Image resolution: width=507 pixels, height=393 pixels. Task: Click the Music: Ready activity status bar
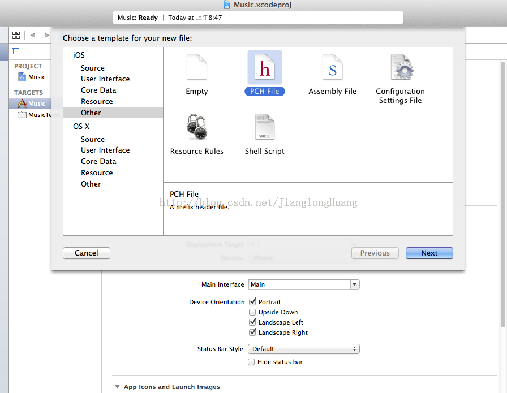pos(258,18)
